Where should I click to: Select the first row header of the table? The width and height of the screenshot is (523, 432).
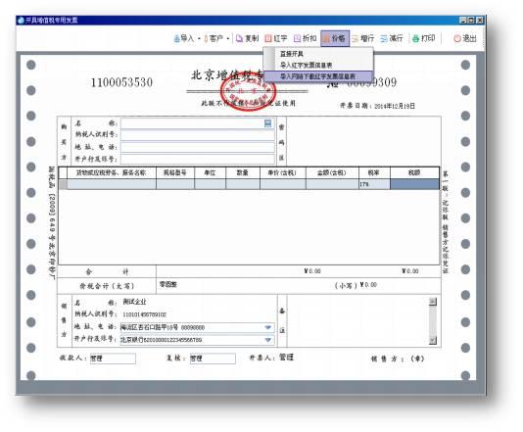pyautogui.click(x=63, y=184)
